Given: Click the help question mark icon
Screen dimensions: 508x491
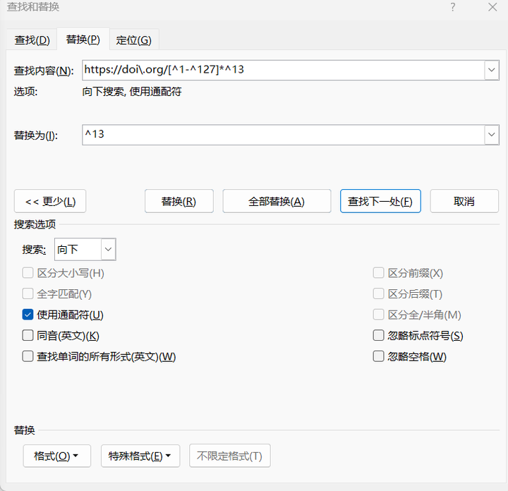Looking at the screenshot, I should point(453,7).
